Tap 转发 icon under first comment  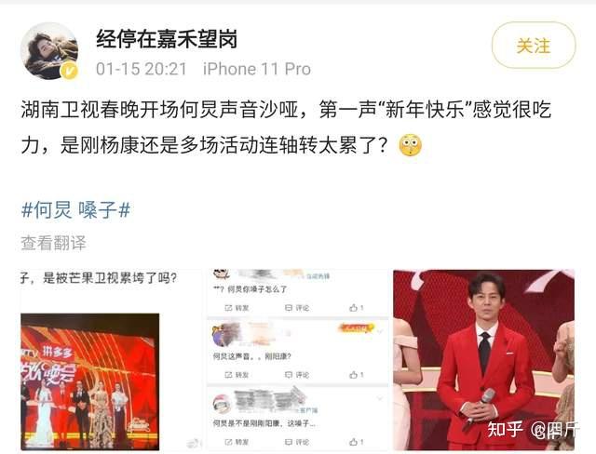pos(237,308)
